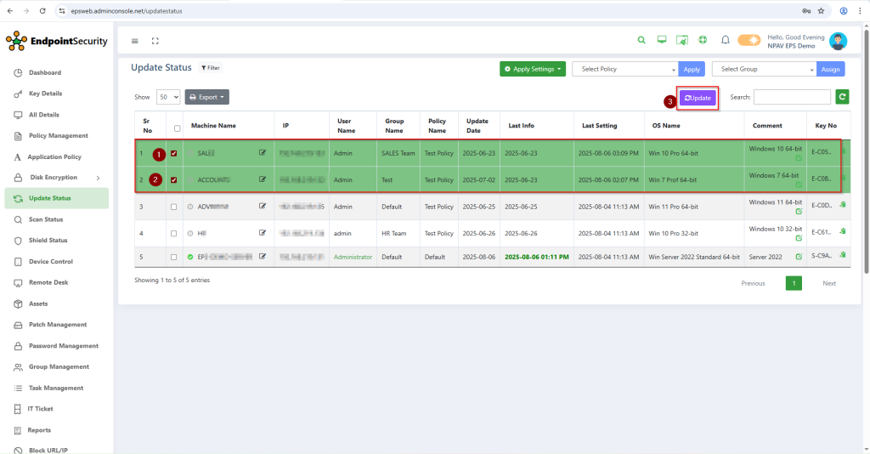Screen dimensions: 870x454
Task: Open Patch Management in the sidebar
Action: 57,325
